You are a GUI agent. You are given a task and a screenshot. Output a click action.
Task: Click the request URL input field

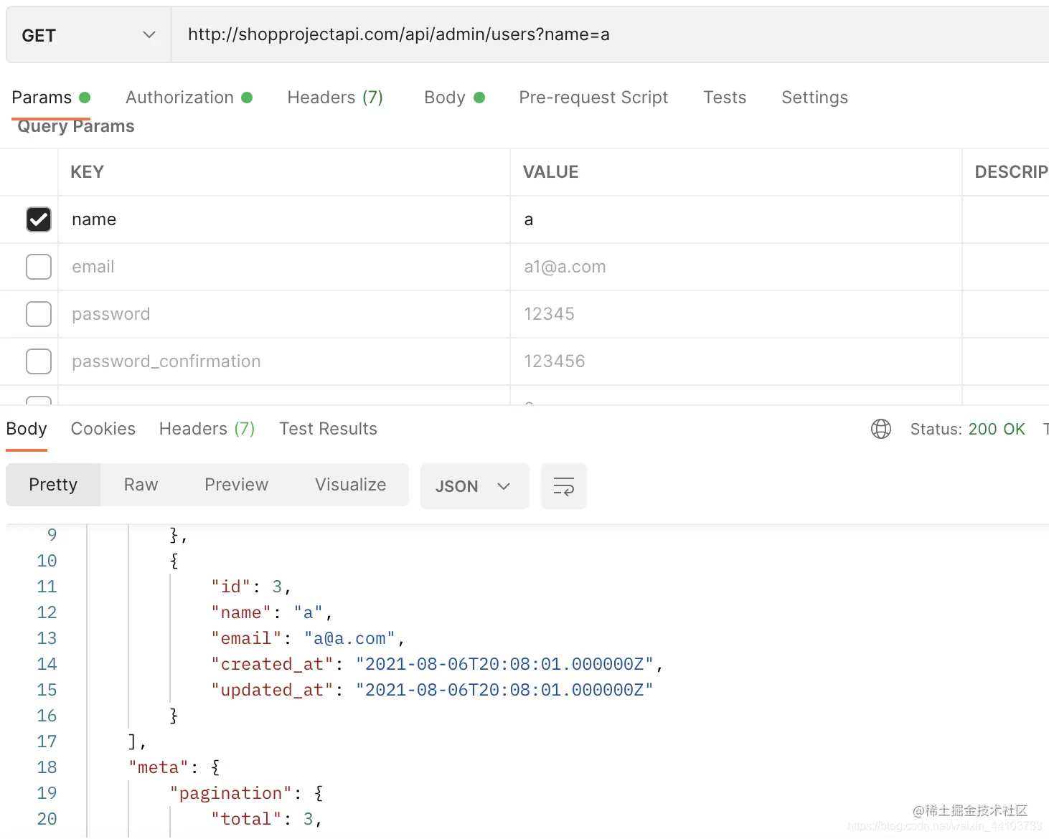tap(610, 35)
